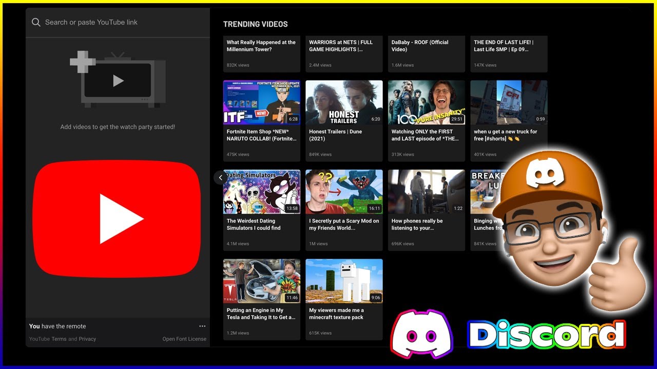
Task: Click the 1.2M views count under Tesla video
Action: (238, 333)
